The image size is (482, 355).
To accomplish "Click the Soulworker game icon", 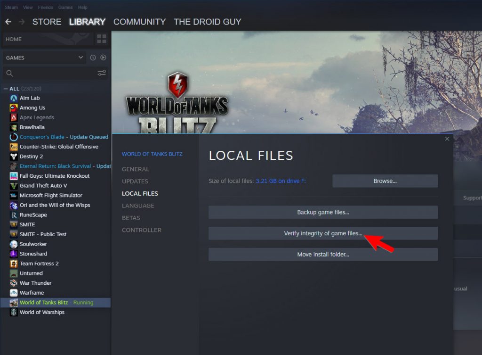I will tap(14, 244).
